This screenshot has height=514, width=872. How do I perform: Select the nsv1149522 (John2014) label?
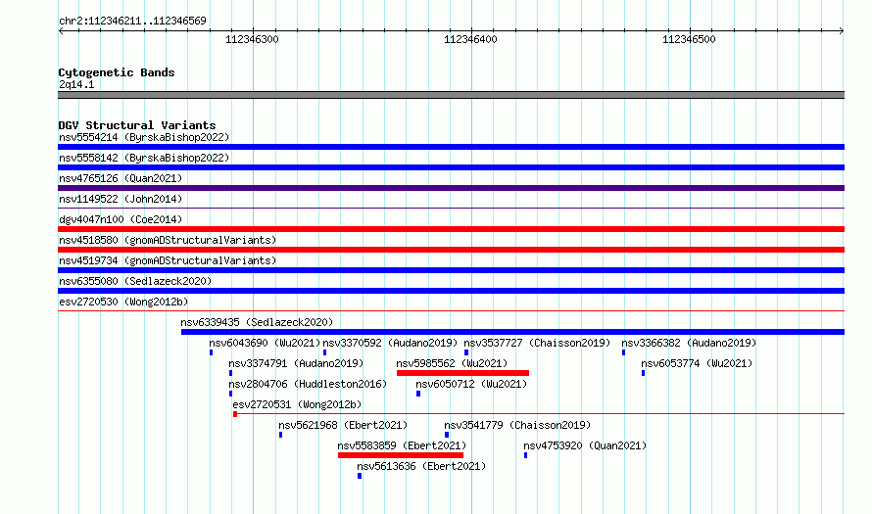pos(121,199)
